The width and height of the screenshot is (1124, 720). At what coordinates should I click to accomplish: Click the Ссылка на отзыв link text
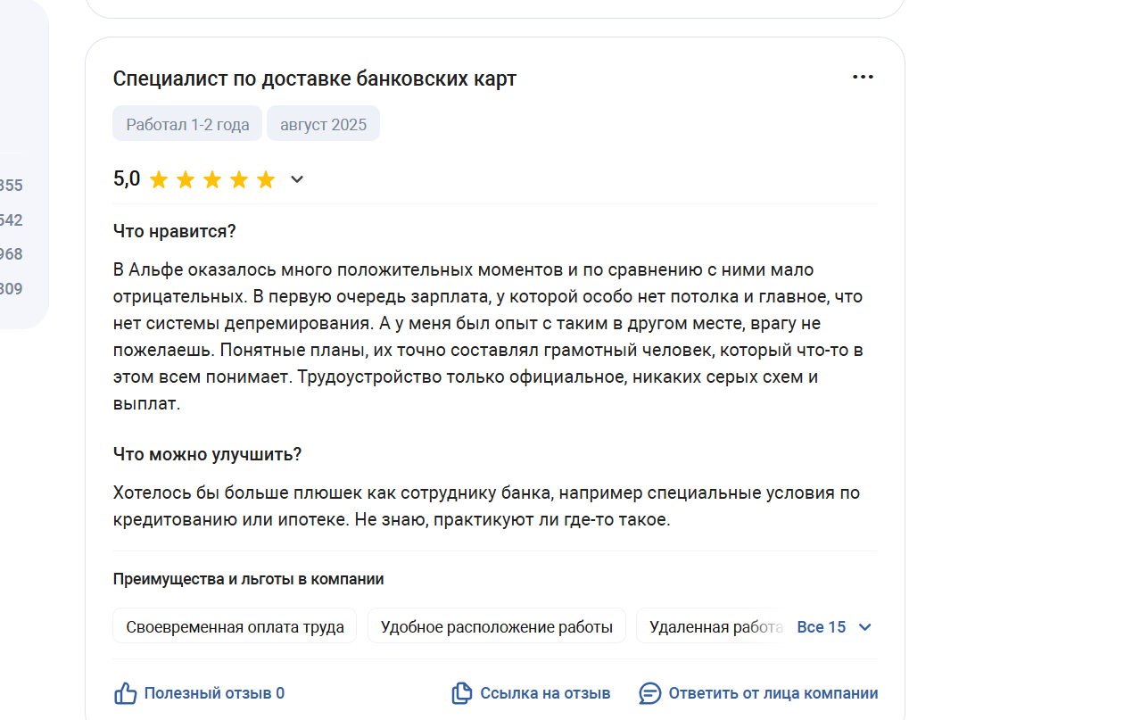point(545,693)
